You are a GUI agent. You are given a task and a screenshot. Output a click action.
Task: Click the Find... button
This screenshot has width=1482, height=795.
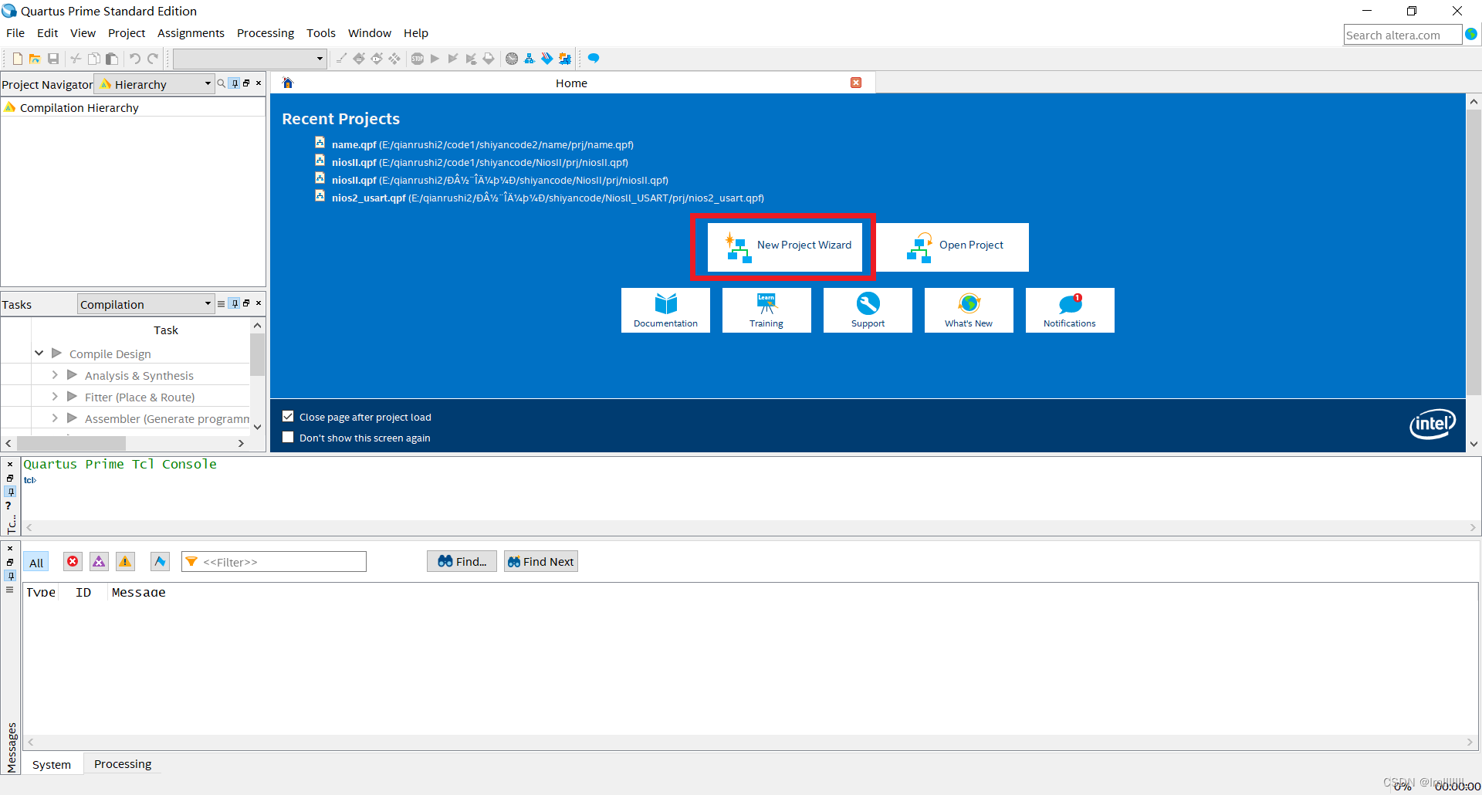point(462,562)
